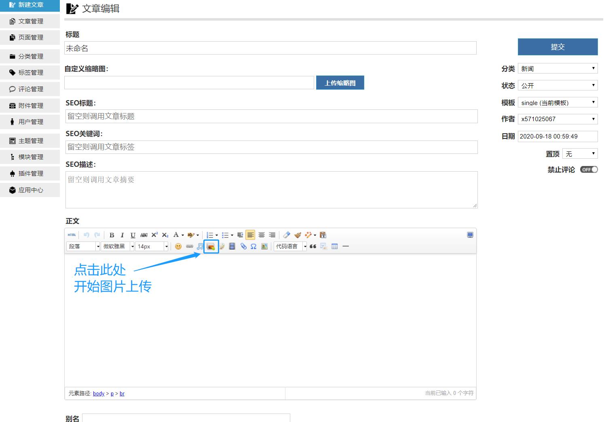Click the indent paragraph icon
Screen dimensions: 604x422
[240, 235]
